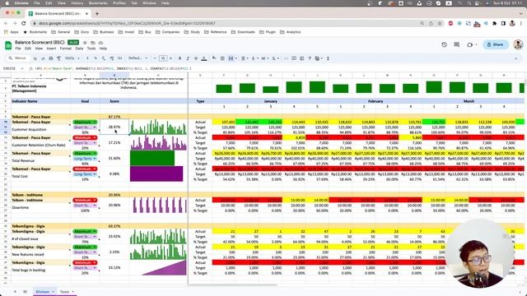The width and height of the screenshot is (527, 296).
Task: Open the all sheets list button
Action: pos(25,292)
